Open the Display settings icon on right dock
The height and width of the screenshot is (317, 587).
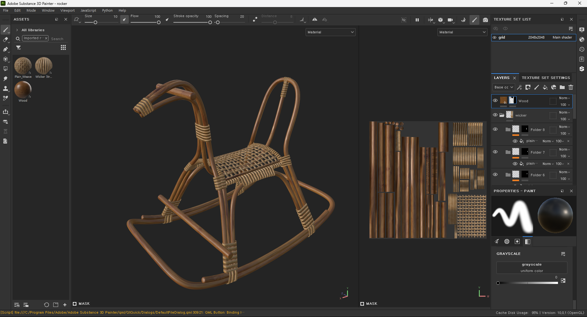(582, 30)
